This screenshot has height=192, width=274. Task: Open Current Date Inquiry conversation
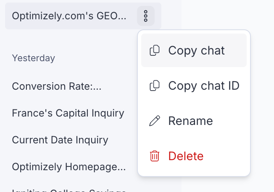tap(60, 140)
